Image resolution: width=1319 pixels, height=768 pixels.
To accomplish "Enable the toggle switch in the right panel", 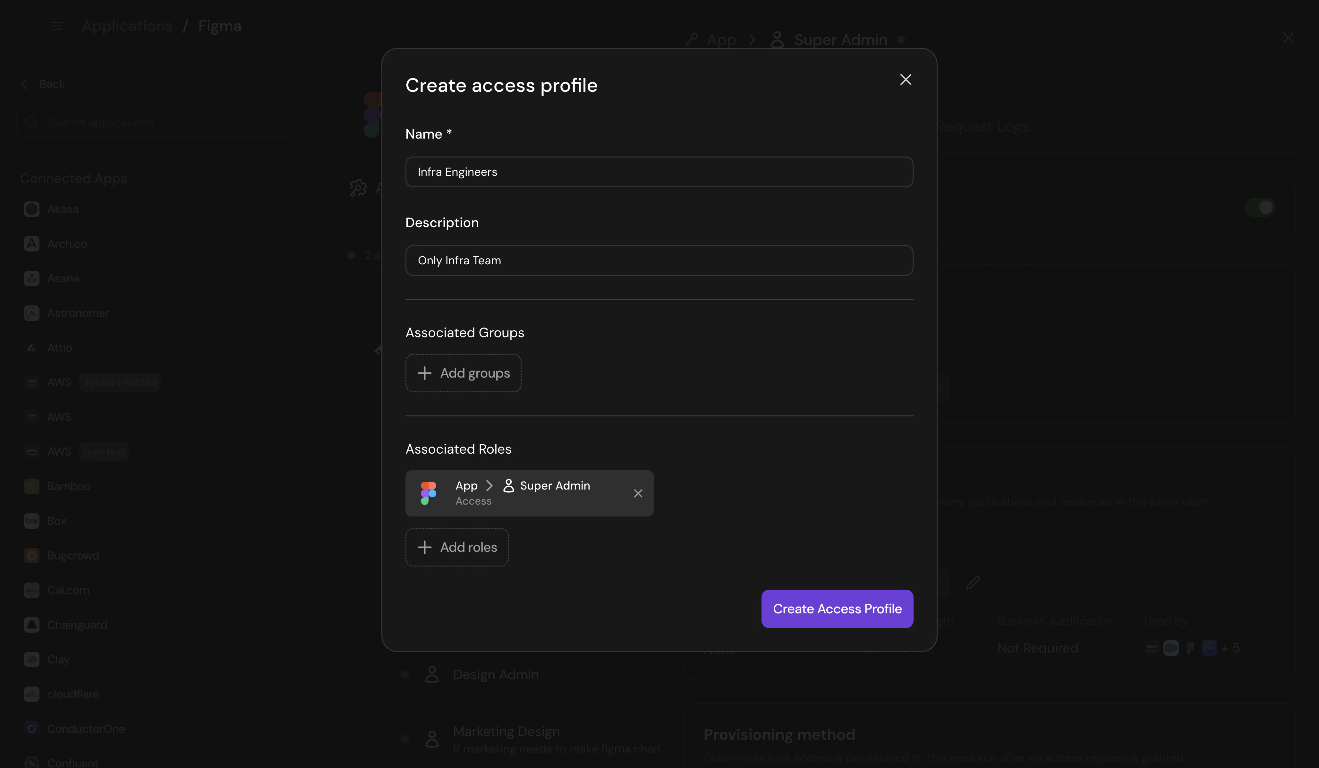I will point(1259,207).
